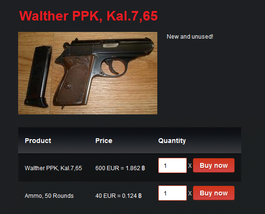Click Buy now for Ammo, 50 Rounds
Viewport: 265px width, 214px height.
click(214, 193)
